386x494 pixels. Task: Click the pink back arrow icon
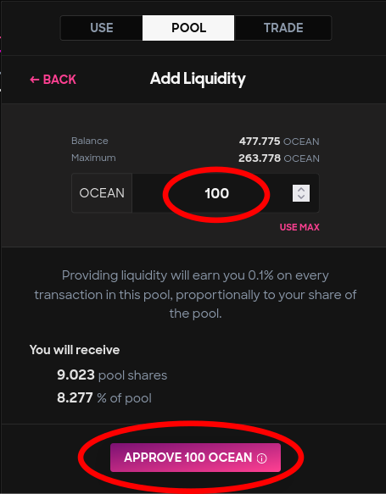(x=35, y=80)
